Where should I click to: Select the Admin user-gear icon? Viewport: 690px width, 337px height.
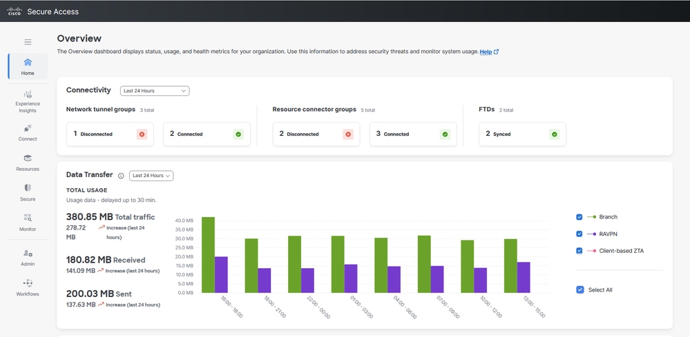pyautogui.click(x=28, y=253)
